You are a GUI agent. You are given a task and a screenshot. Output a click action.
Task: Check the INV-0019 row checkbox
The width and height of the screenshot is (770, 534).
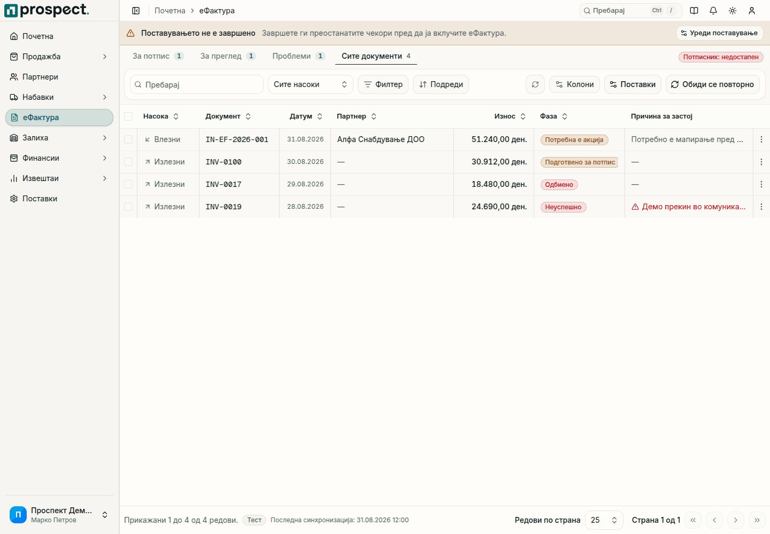click(x=128, y=207)
